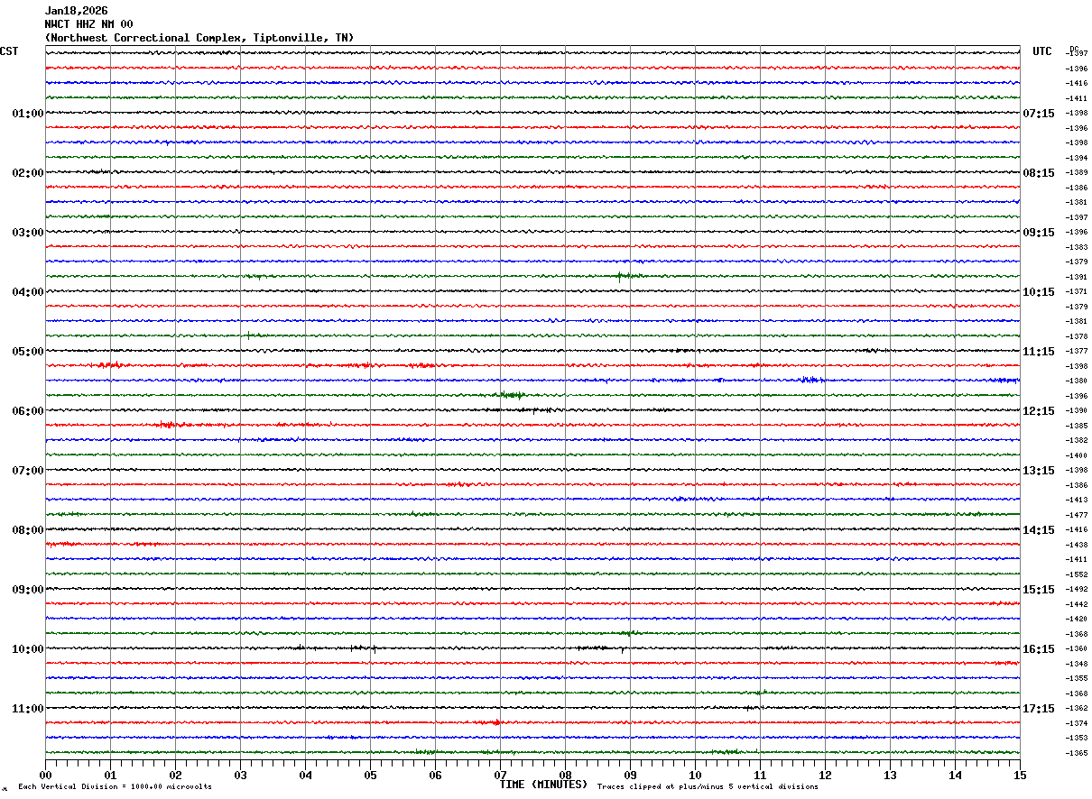Click the -1552 DC offset value
Screen dimensions: 1092x799
click(x=1077, y=574)
